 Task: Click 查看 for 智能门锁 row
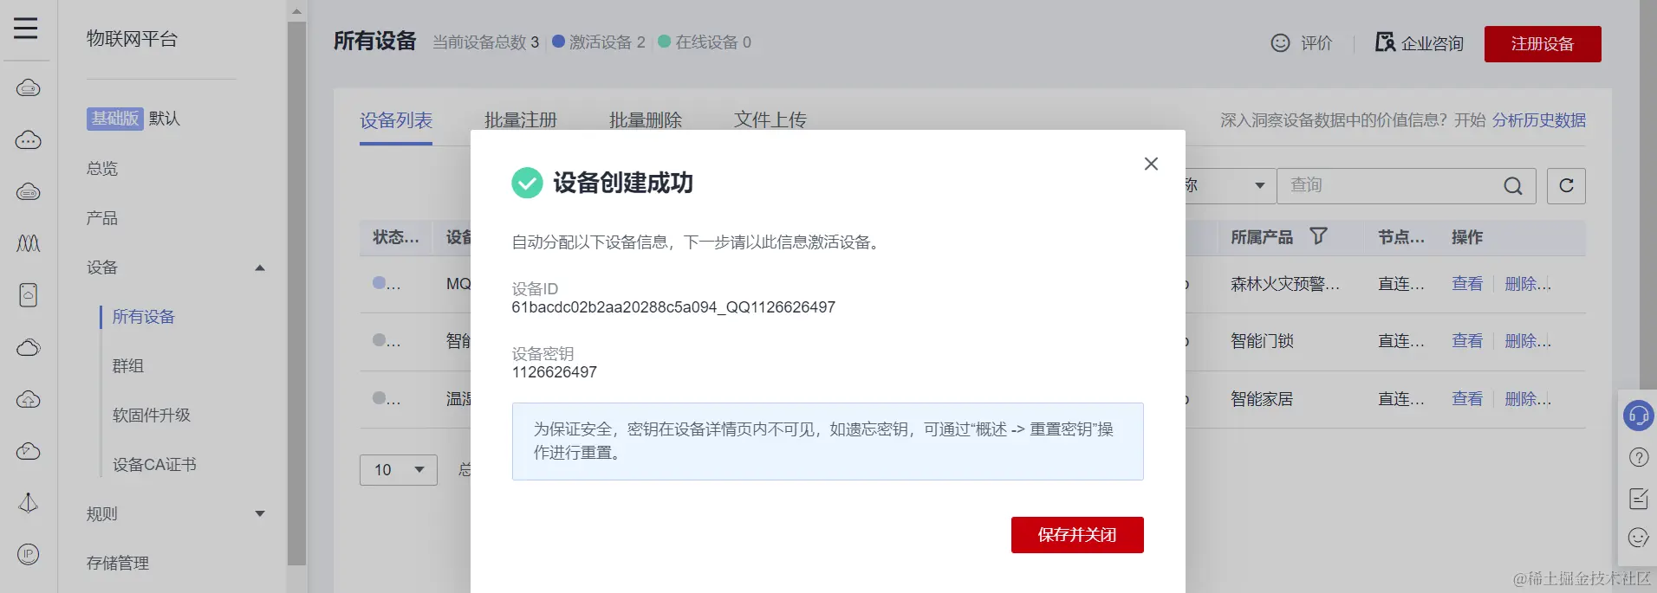1467,341
